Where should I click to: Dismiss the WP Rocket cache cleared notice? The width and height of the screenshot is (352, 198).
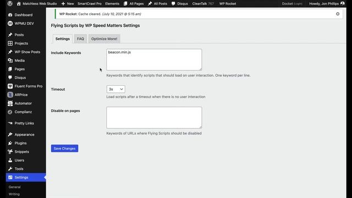pos(338,14)
